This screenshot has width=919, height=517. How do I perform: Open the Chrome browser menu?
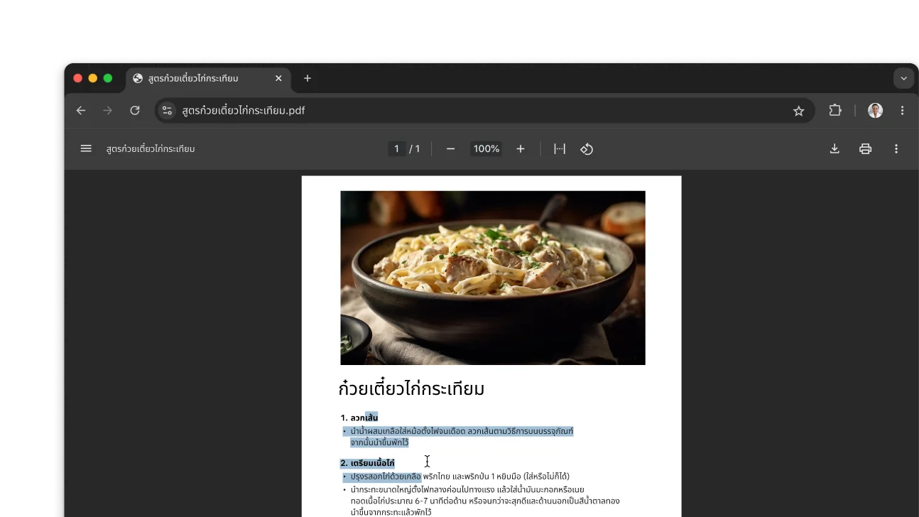[903, 110]
